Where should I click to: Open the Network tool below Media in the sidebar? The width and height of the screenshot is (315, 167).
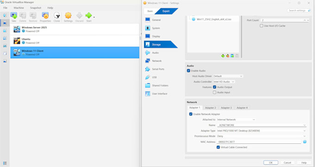pyautogui.click(x=5, y=46)
